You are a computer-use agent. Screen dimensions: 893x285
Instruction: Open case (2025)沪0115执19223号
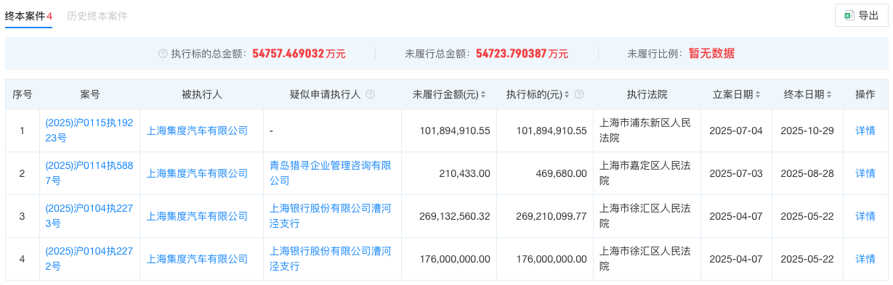pyautogui.click(x=89, y=131)
